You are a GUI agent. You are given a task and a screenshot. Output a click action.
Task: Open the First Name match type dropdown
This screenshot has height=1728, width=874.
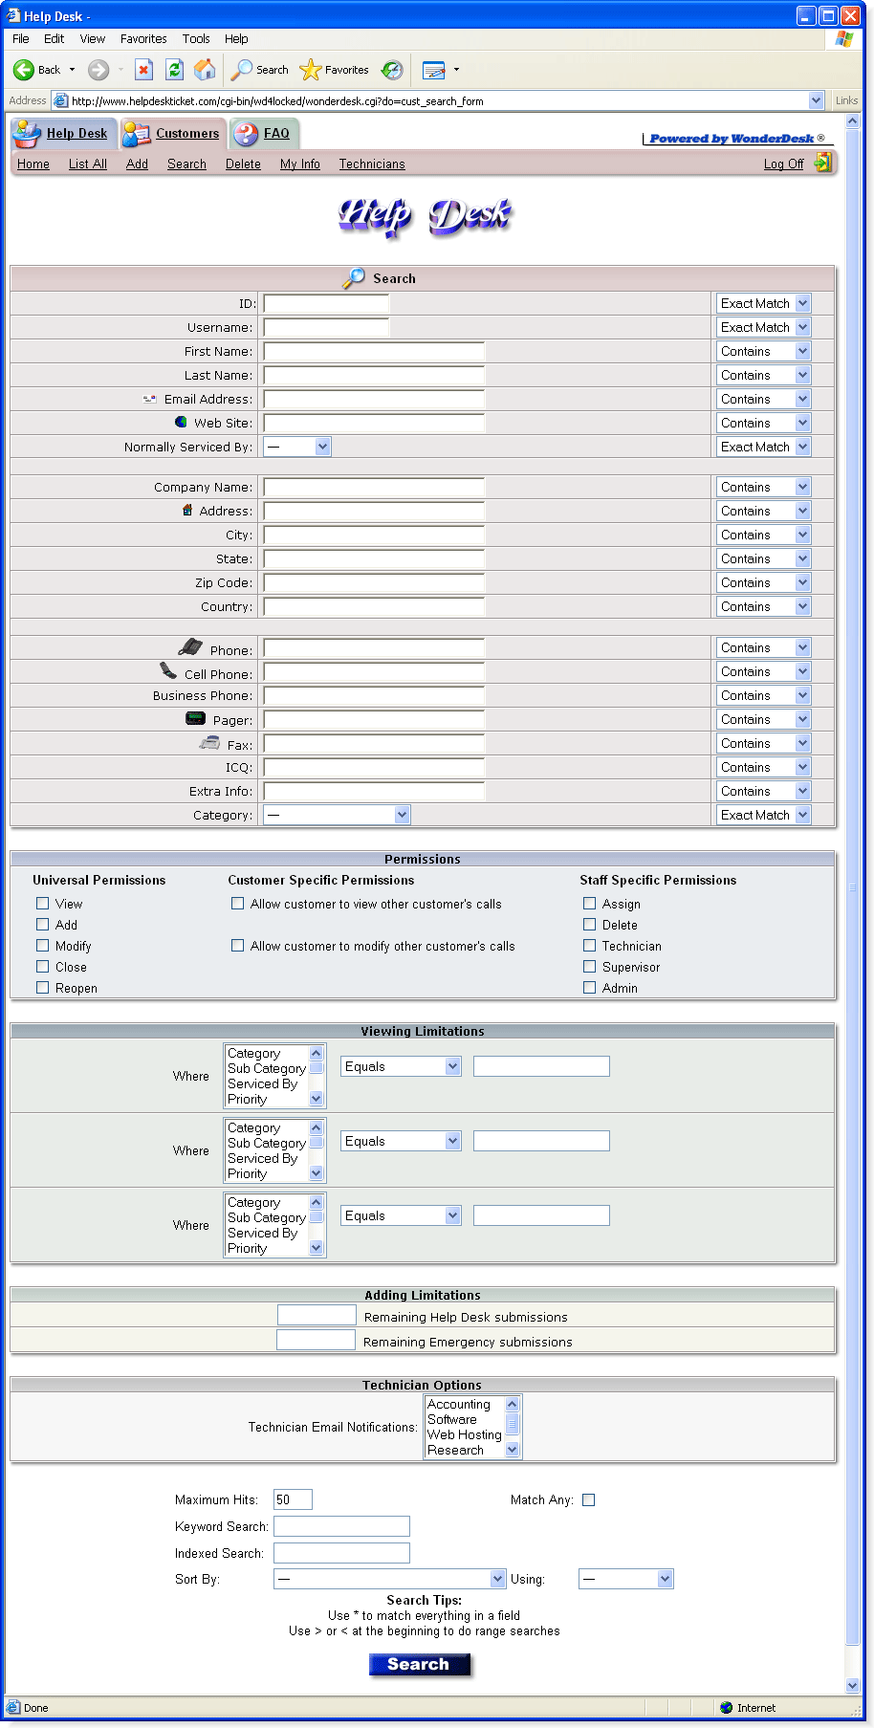click(x=764, y=351)
